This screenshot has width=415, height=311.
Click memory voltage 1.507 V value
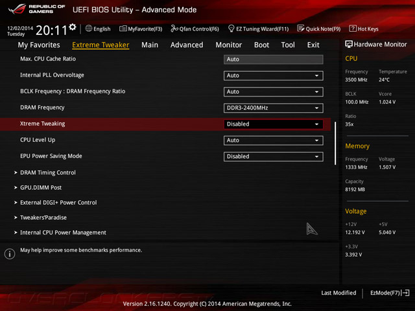coord(387,167)
